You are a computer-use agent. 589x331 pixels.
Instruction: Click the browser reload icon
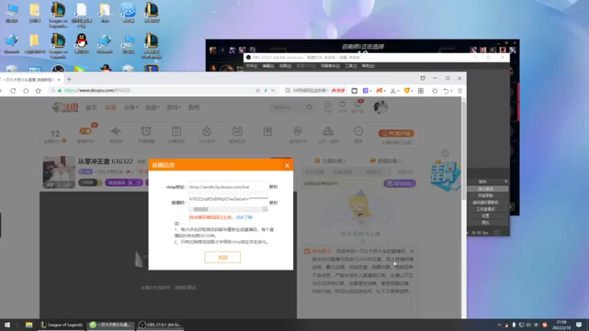(13, 90)
